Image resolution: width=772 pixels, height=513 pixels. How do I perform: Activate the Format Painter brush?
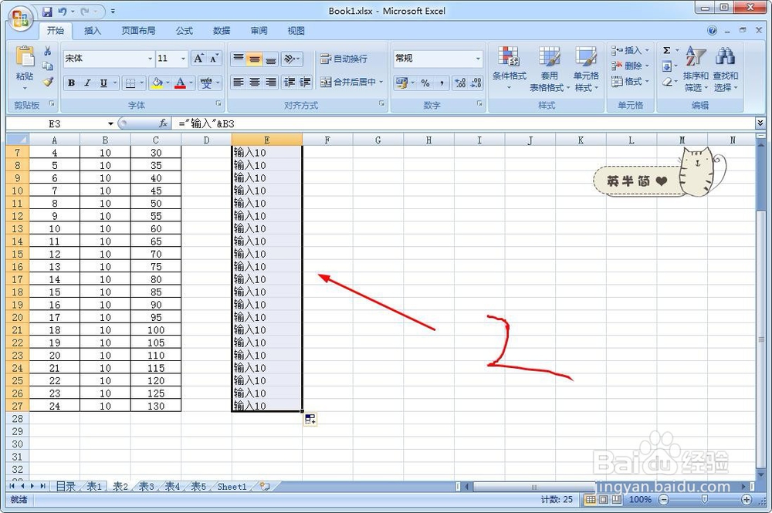pyautogui.click(x=48, y=82)
